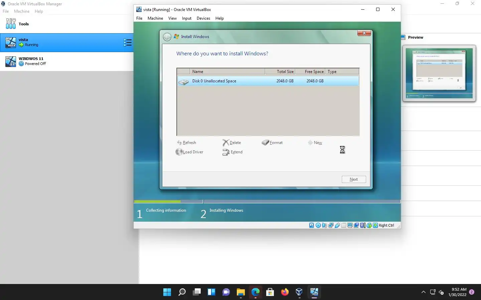Open the Help menu of the VM window
This screenshot has height=300, width=481.
click(x=219, y=18)
